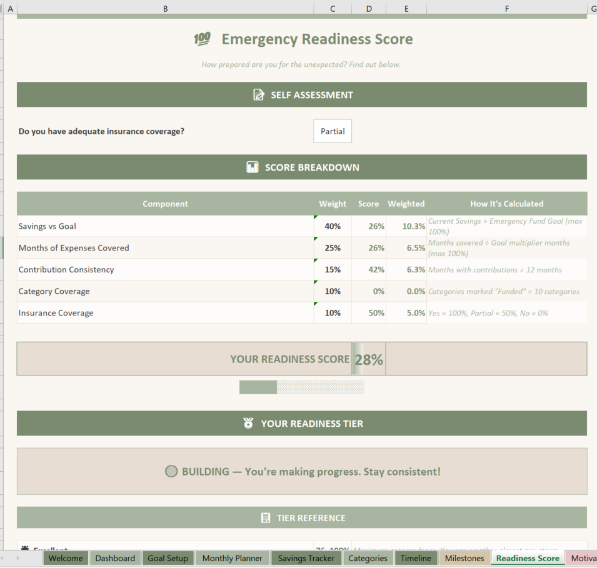Click the 6.3% weighted cell
597x568 pixels.
[x=406, y=269]
